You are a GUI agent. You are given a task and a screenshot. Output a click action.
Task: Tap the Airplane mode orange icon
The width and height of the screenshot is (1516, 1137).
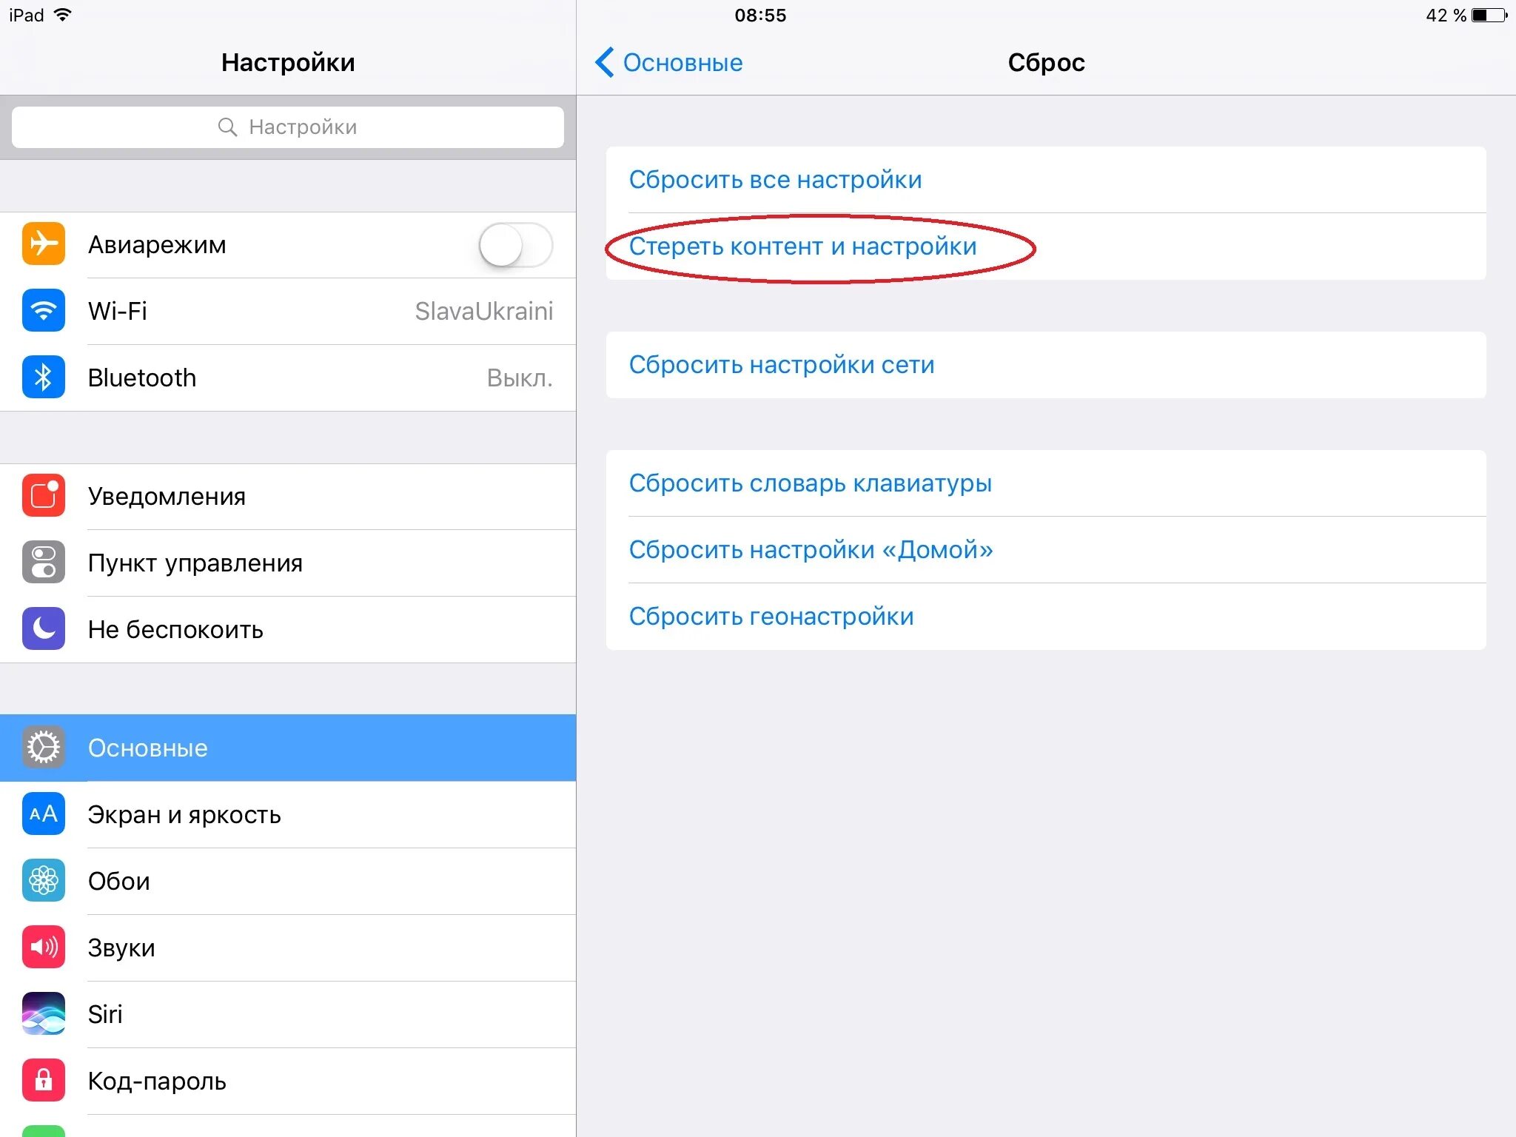[44, 244]
